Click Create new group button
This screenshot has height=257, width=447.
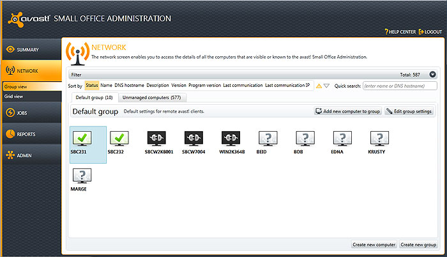coord(418,245)
